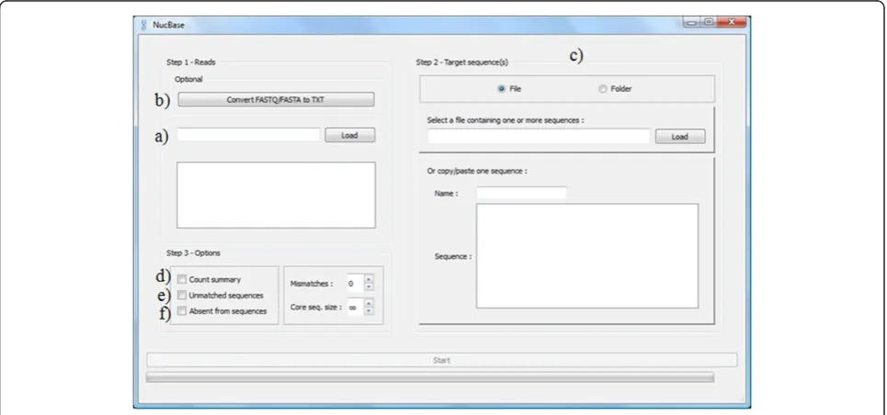Screen dimensions: 887x415
Task: Minimize the NucBase window
Action: [x=692, y=22]
